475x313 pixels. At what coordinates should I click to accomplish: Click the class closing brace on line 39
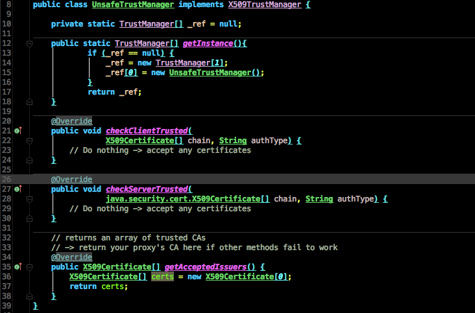(x=36, y=306)
